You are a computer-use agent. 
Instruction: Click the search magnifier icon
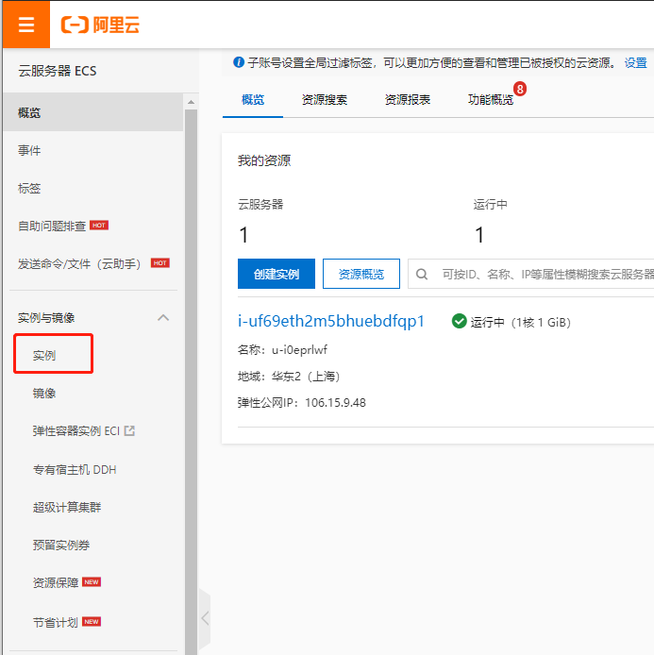pyautogui.click(x=423, y=274)
